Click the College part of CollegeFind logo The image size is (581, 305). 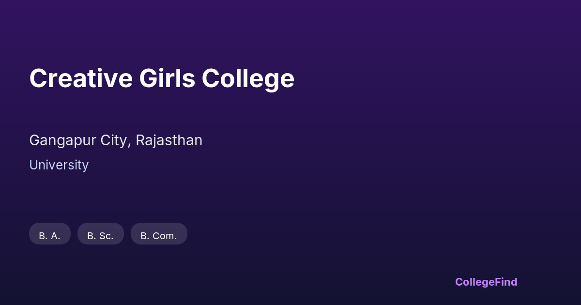click(x=475, y=282)
